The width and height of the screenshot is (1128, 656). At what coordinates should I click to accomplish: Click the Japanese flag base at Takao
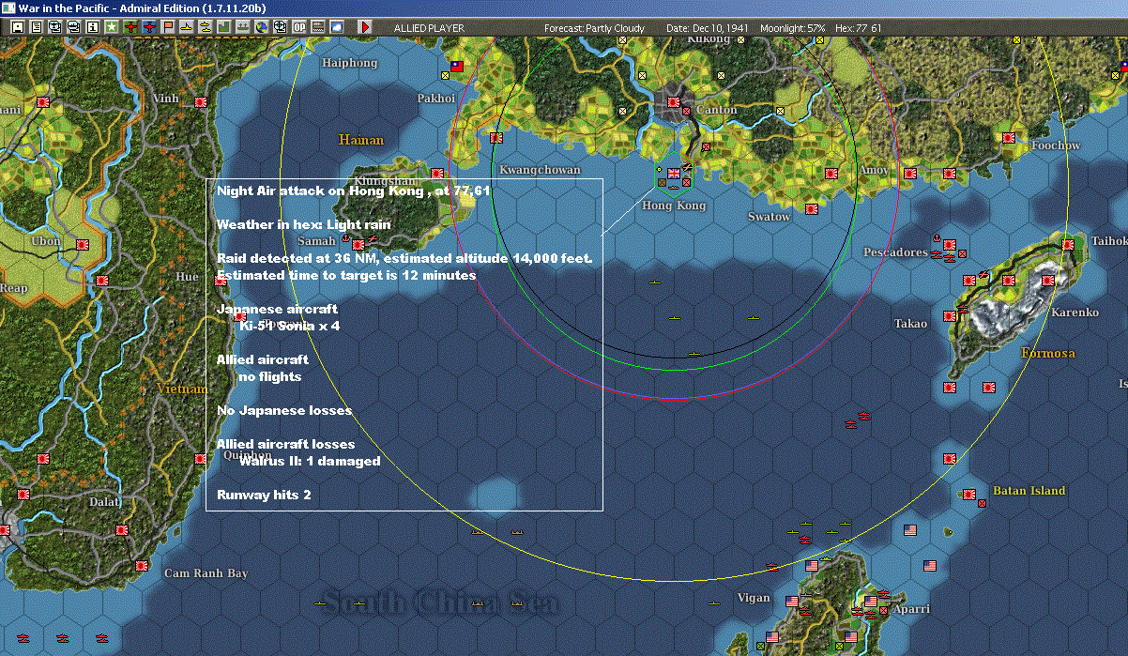pyautogui.click(x=950, y=316)
